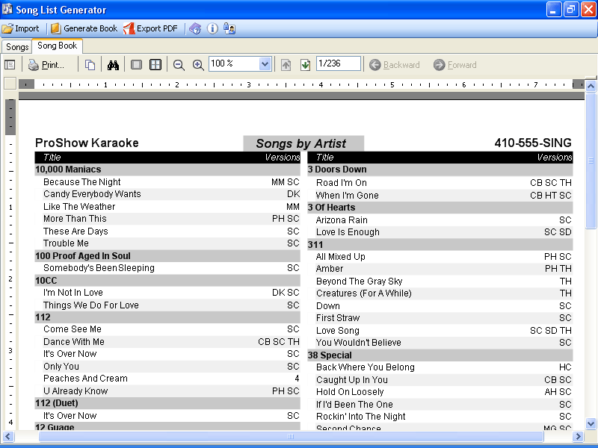The width and height of the screenshot is (598, 448).
Task: Click Generate Book in the toolbar
Action: pos(84,28)
